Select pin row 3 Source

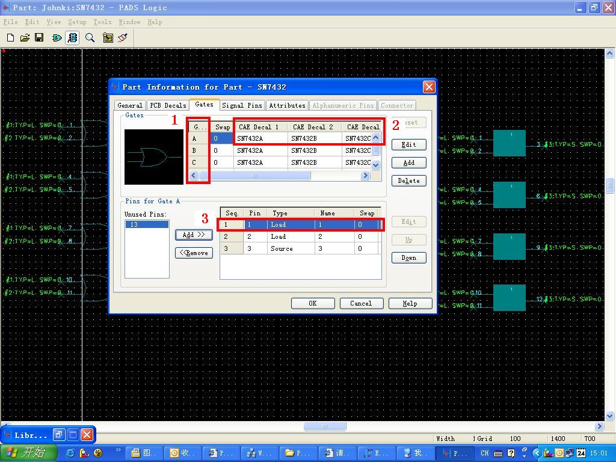point(301,248)
